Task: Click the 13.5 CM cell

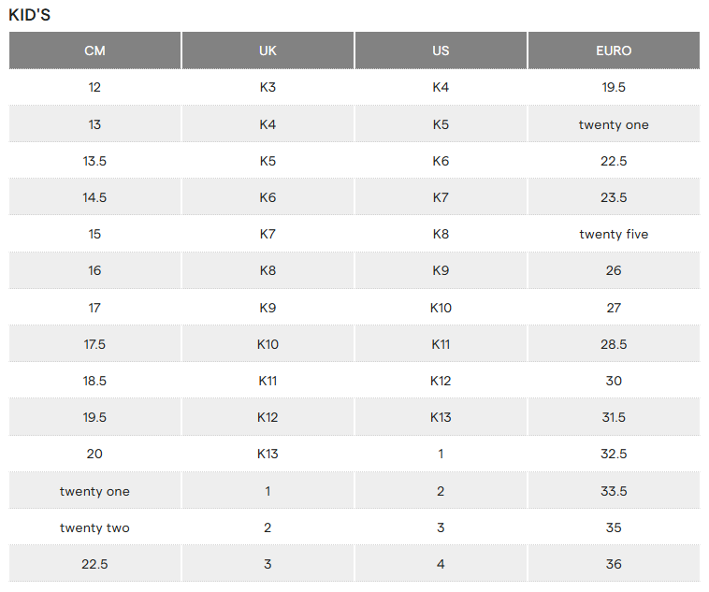Action: [94, 161]
